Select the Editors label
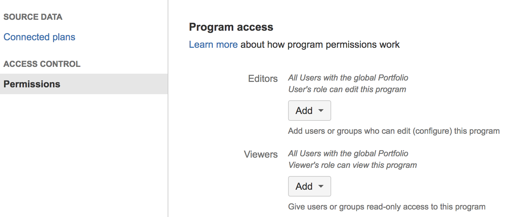Viewport: 505px width, 217px height. tap(262, 78)
